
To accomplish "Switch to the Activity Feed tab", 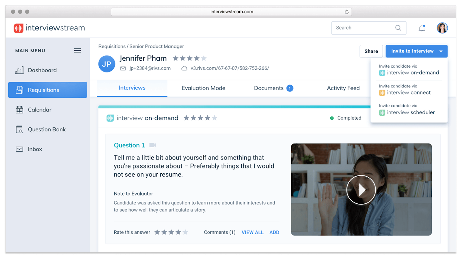I will pyautogui.click(x=343, y=88).
